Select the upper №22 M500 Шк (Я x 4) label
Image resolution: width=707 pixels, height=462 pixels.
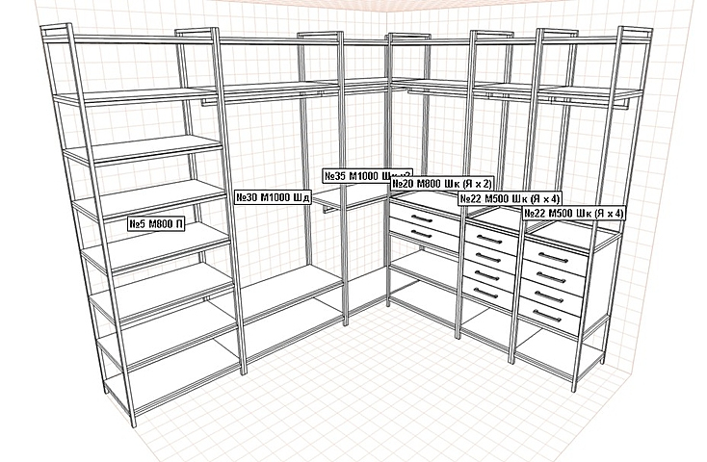pyautogui.click(x=510, y=198)
